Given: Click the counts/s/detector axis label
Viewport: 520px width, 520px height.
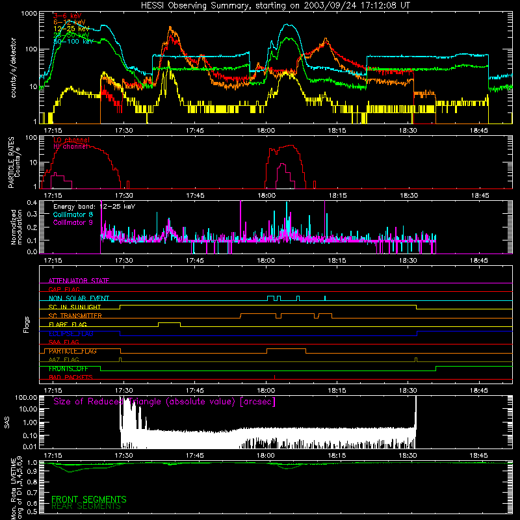Looking at the screenshot, I should [13, 68].
